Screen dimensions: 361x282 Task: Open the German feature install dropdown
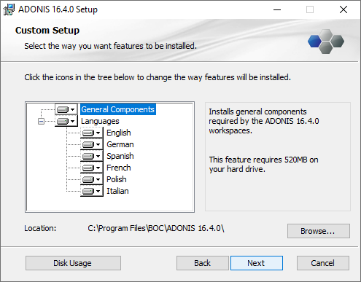[x=92, y=144]
